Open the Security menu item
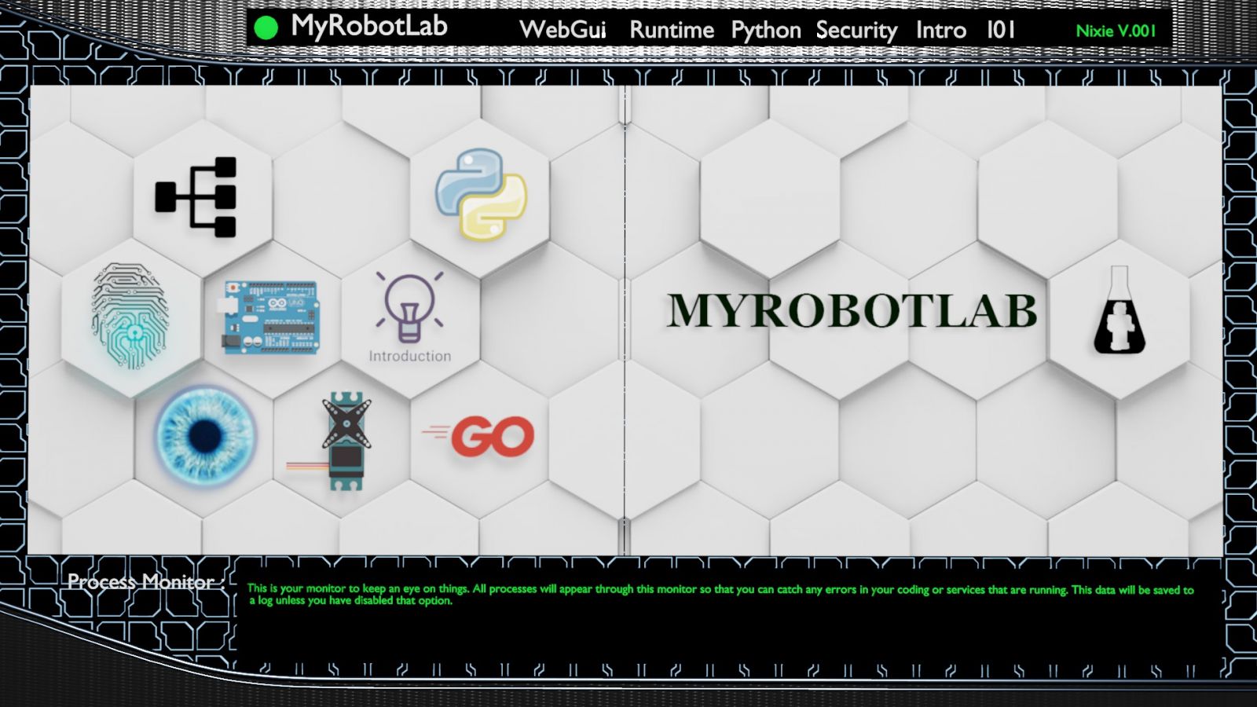 pos(856,31)
